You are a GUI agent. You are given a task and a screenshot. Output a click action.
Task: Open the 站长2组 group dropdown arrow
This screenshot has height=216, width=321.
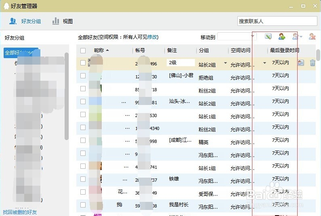point(225,63)
